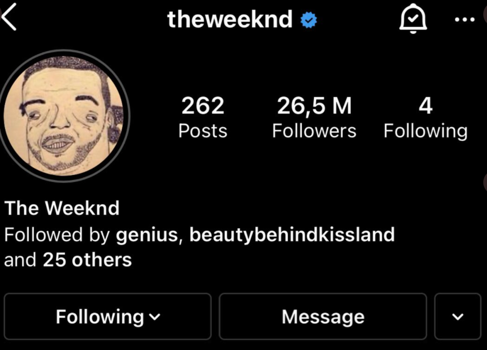Open the three-dot options menu

tap(464, 19)
